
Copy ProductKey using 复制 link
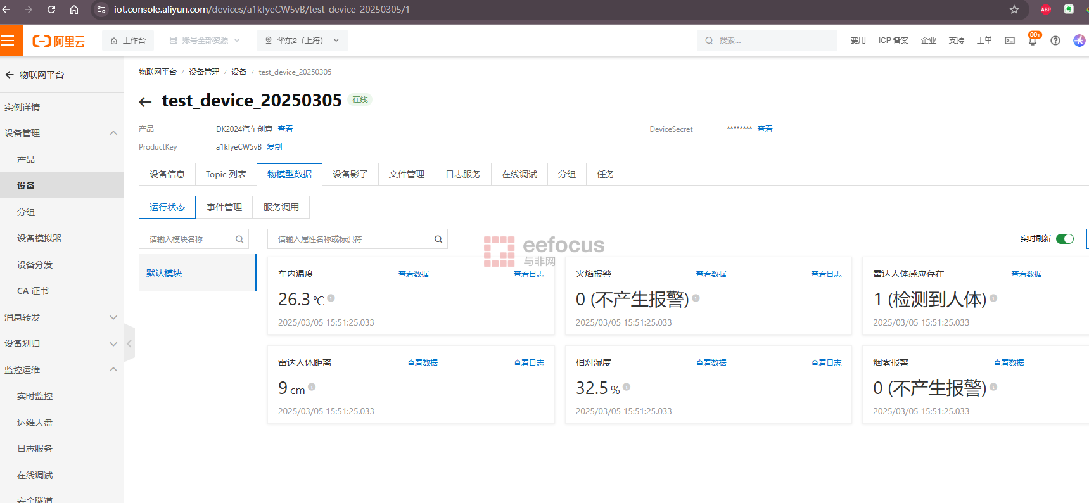coord(274,147)
